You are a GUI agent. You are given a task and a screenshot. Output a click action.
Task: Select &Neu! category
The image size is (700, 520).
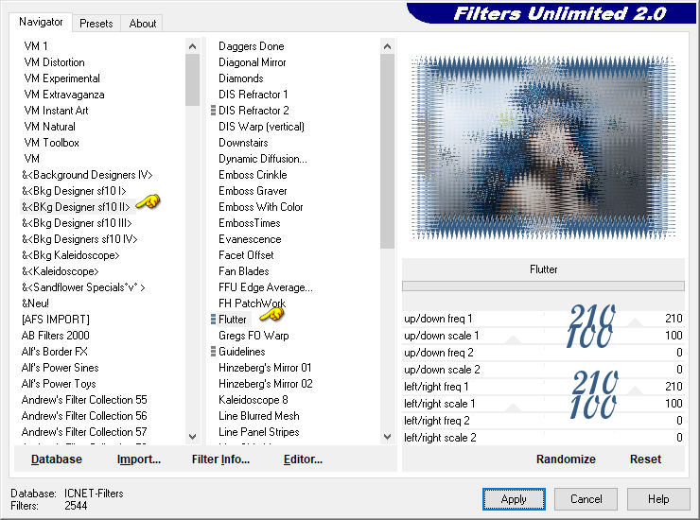click(35, 303)
